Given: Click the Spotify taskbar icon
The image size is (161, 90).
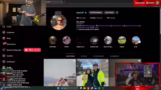Looking at the screenshot, I should coord(99,88).
